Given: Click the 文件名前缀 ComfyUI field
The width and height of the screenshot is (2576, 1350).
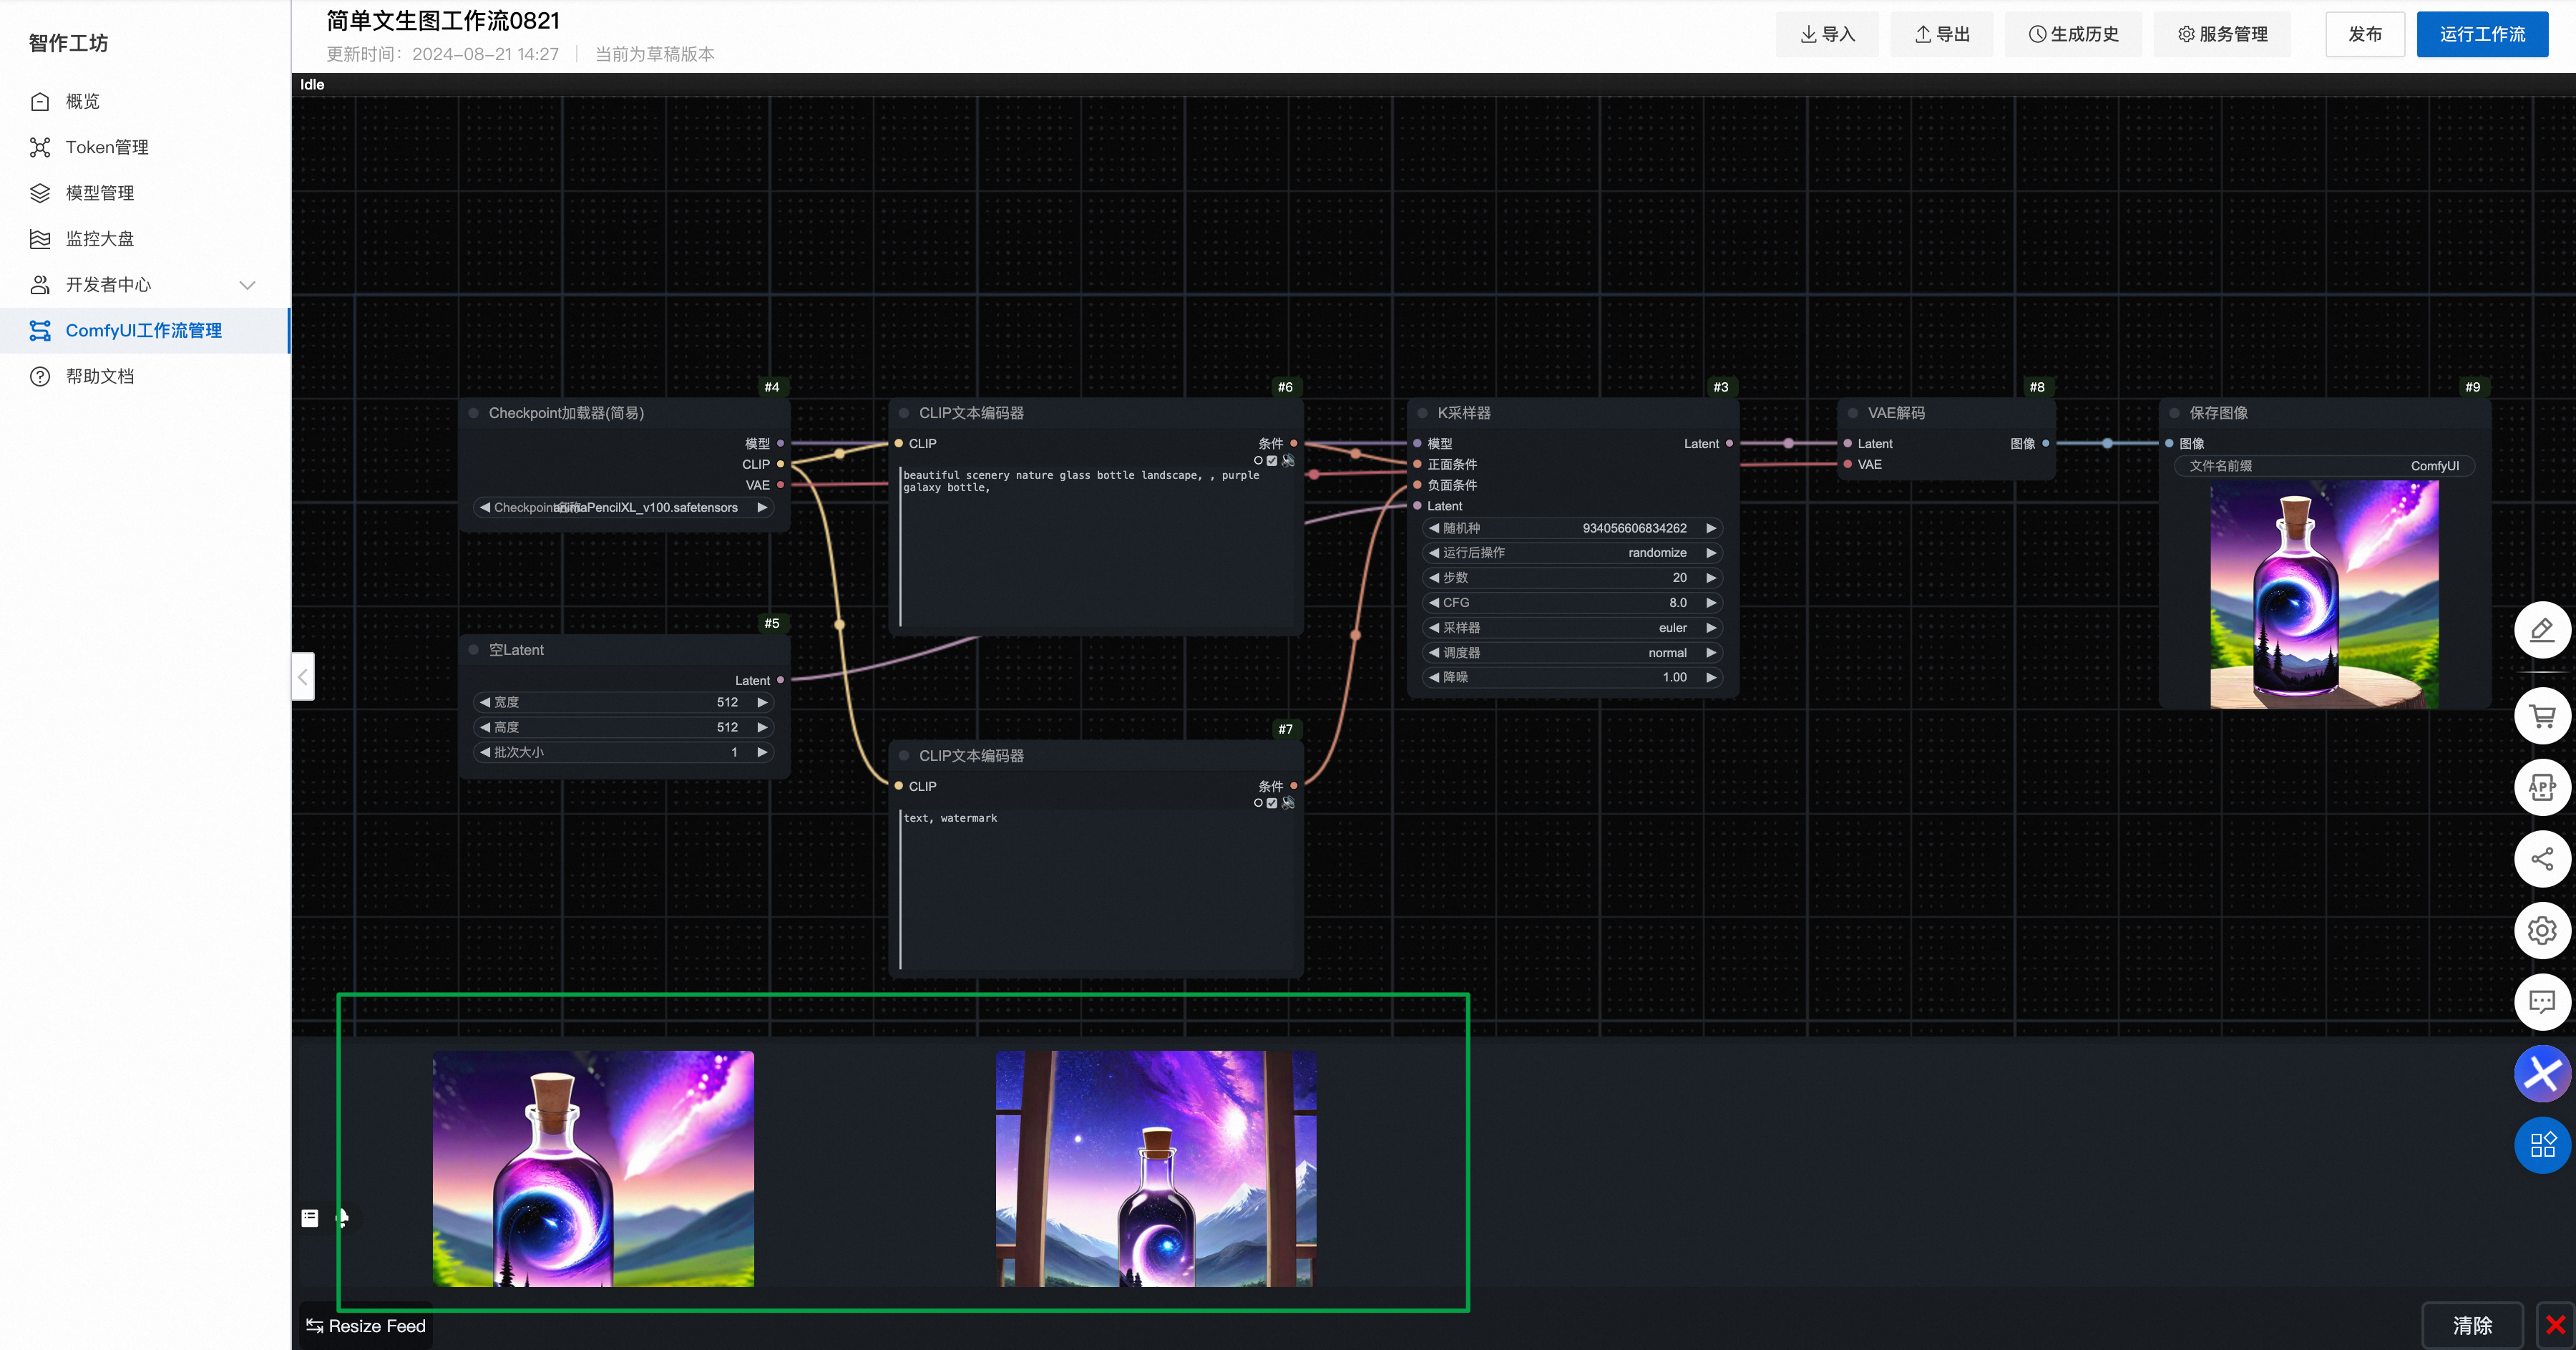Looking at the screenshot, I should (2324, 466).
